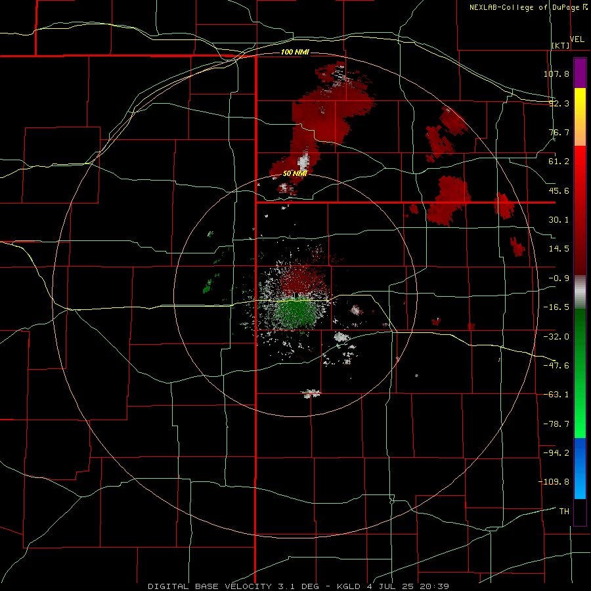Click the 92.3 legend value

coord(559,103)
